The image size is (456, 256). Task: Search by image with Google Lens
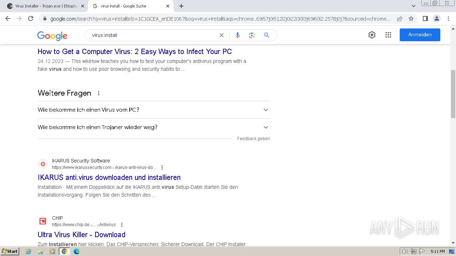coord(252,35)
